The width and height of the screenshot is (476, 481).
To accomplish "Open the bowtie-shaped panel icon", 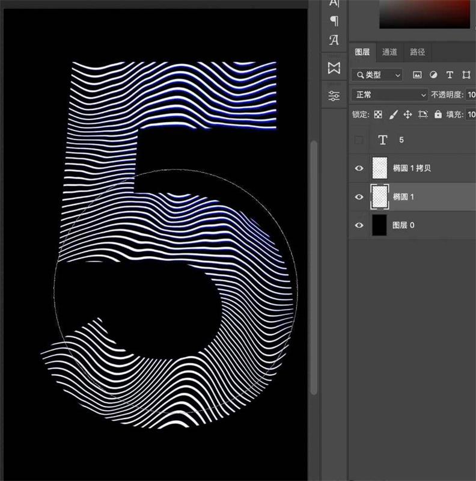I will pyautogui.click(x=334, y=68).
